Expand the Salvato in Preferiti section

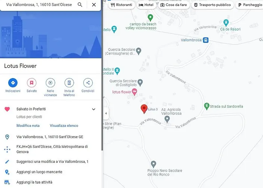(x=94, y=109)
